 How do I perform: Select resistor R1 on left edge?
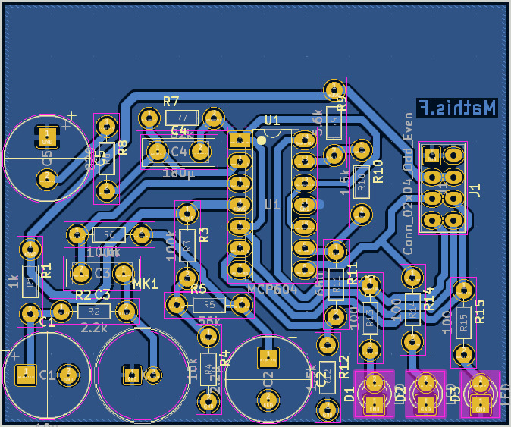[x=30, y=281]
